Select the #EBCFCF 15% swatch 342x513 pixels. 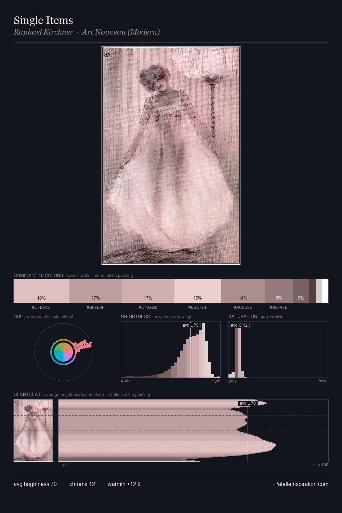tap(198, 291)
